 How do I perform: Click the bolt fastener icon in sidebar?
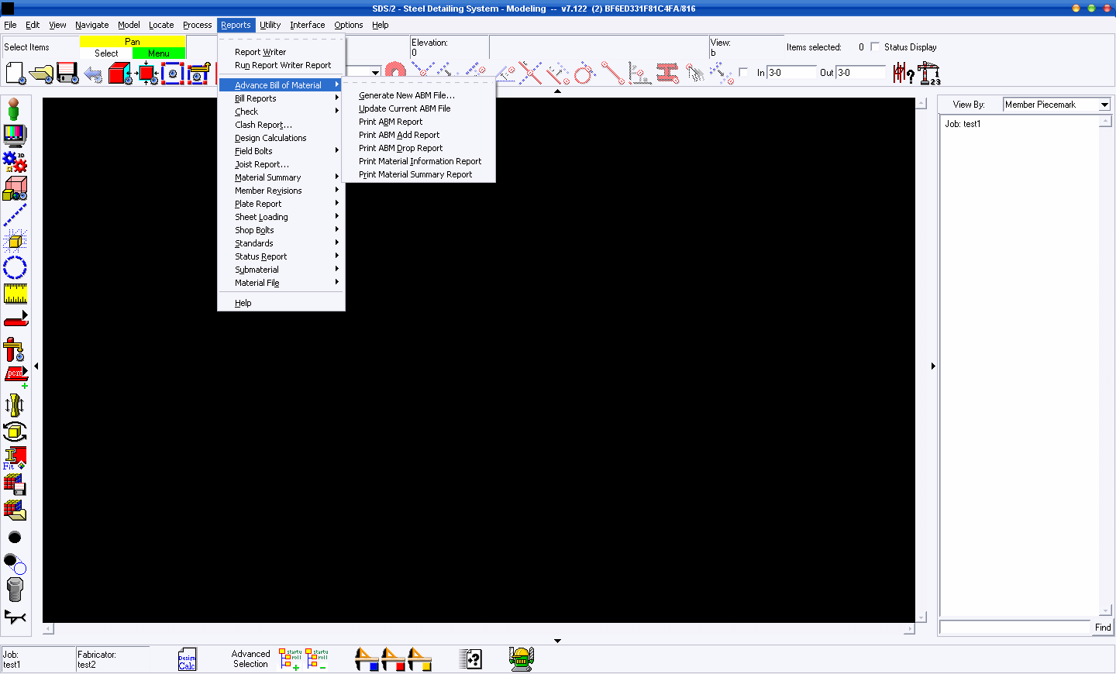pyautogui.click(x=15, y=590)
